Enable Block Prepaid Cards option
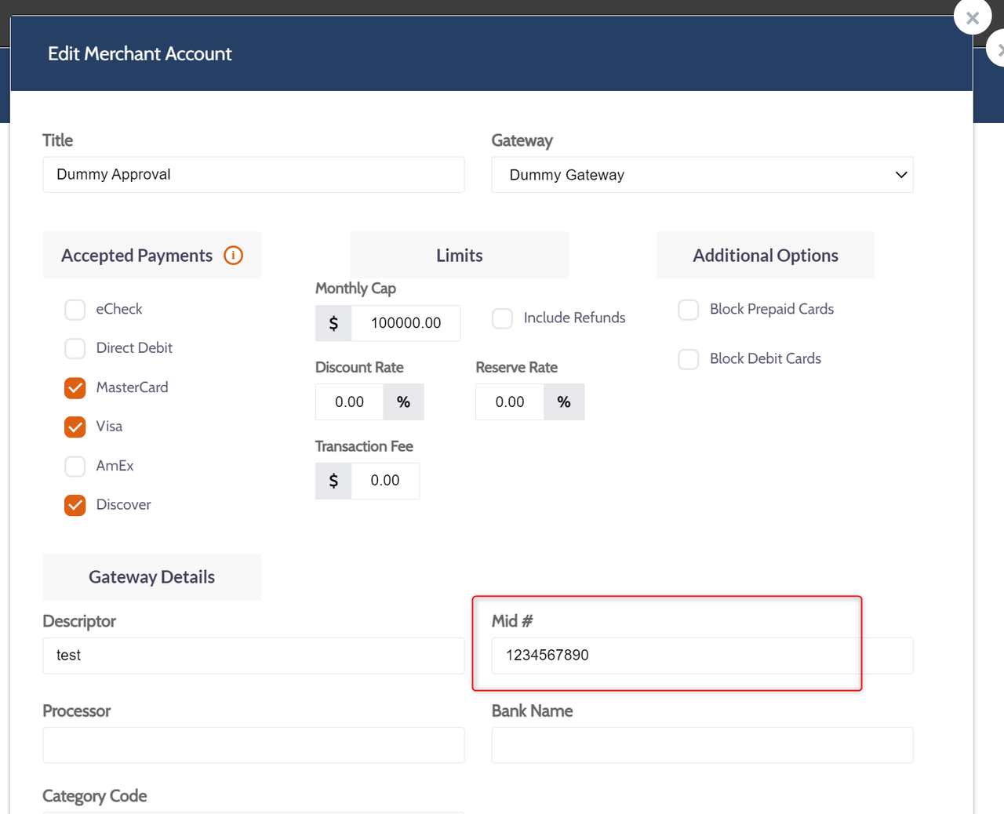Viewport: 1004px width, 814px height. click(x=689, y=310)
